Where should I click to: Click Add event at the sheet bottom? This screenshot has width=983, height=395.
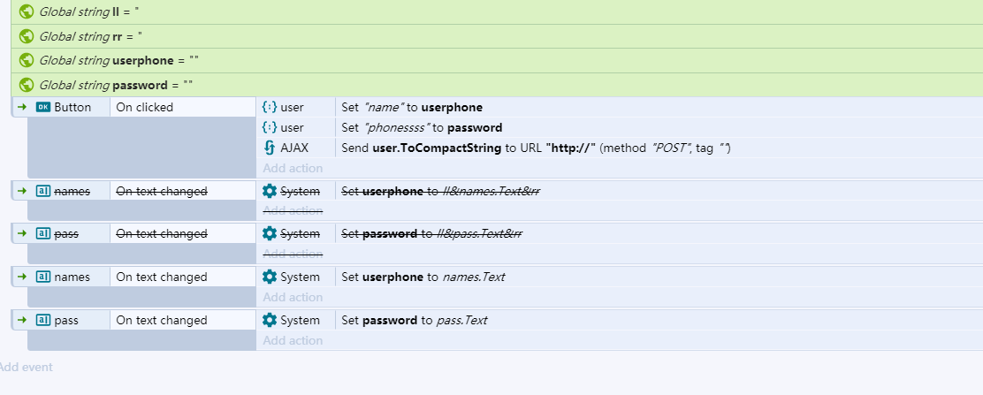(25, 367)
